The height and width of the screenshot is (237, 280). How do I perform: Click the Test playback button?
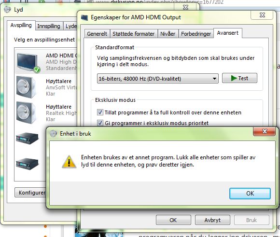tap(239, 78)
